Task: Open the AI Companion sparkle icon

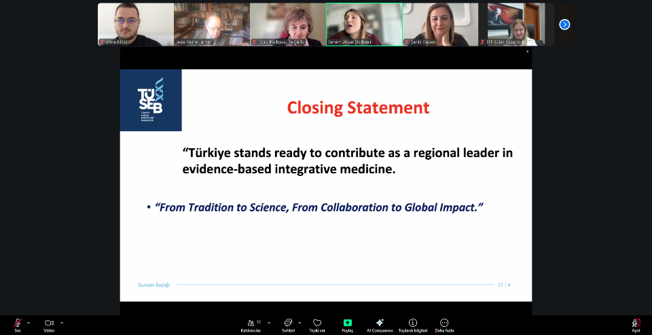Action: 380,323
